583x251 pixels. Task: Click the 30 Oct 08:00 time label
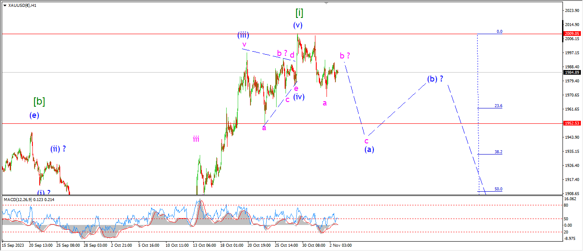tap(313, 245)
